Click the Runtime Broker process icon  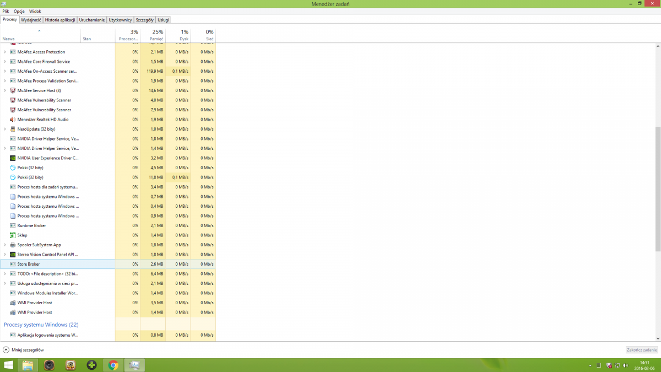13,225
